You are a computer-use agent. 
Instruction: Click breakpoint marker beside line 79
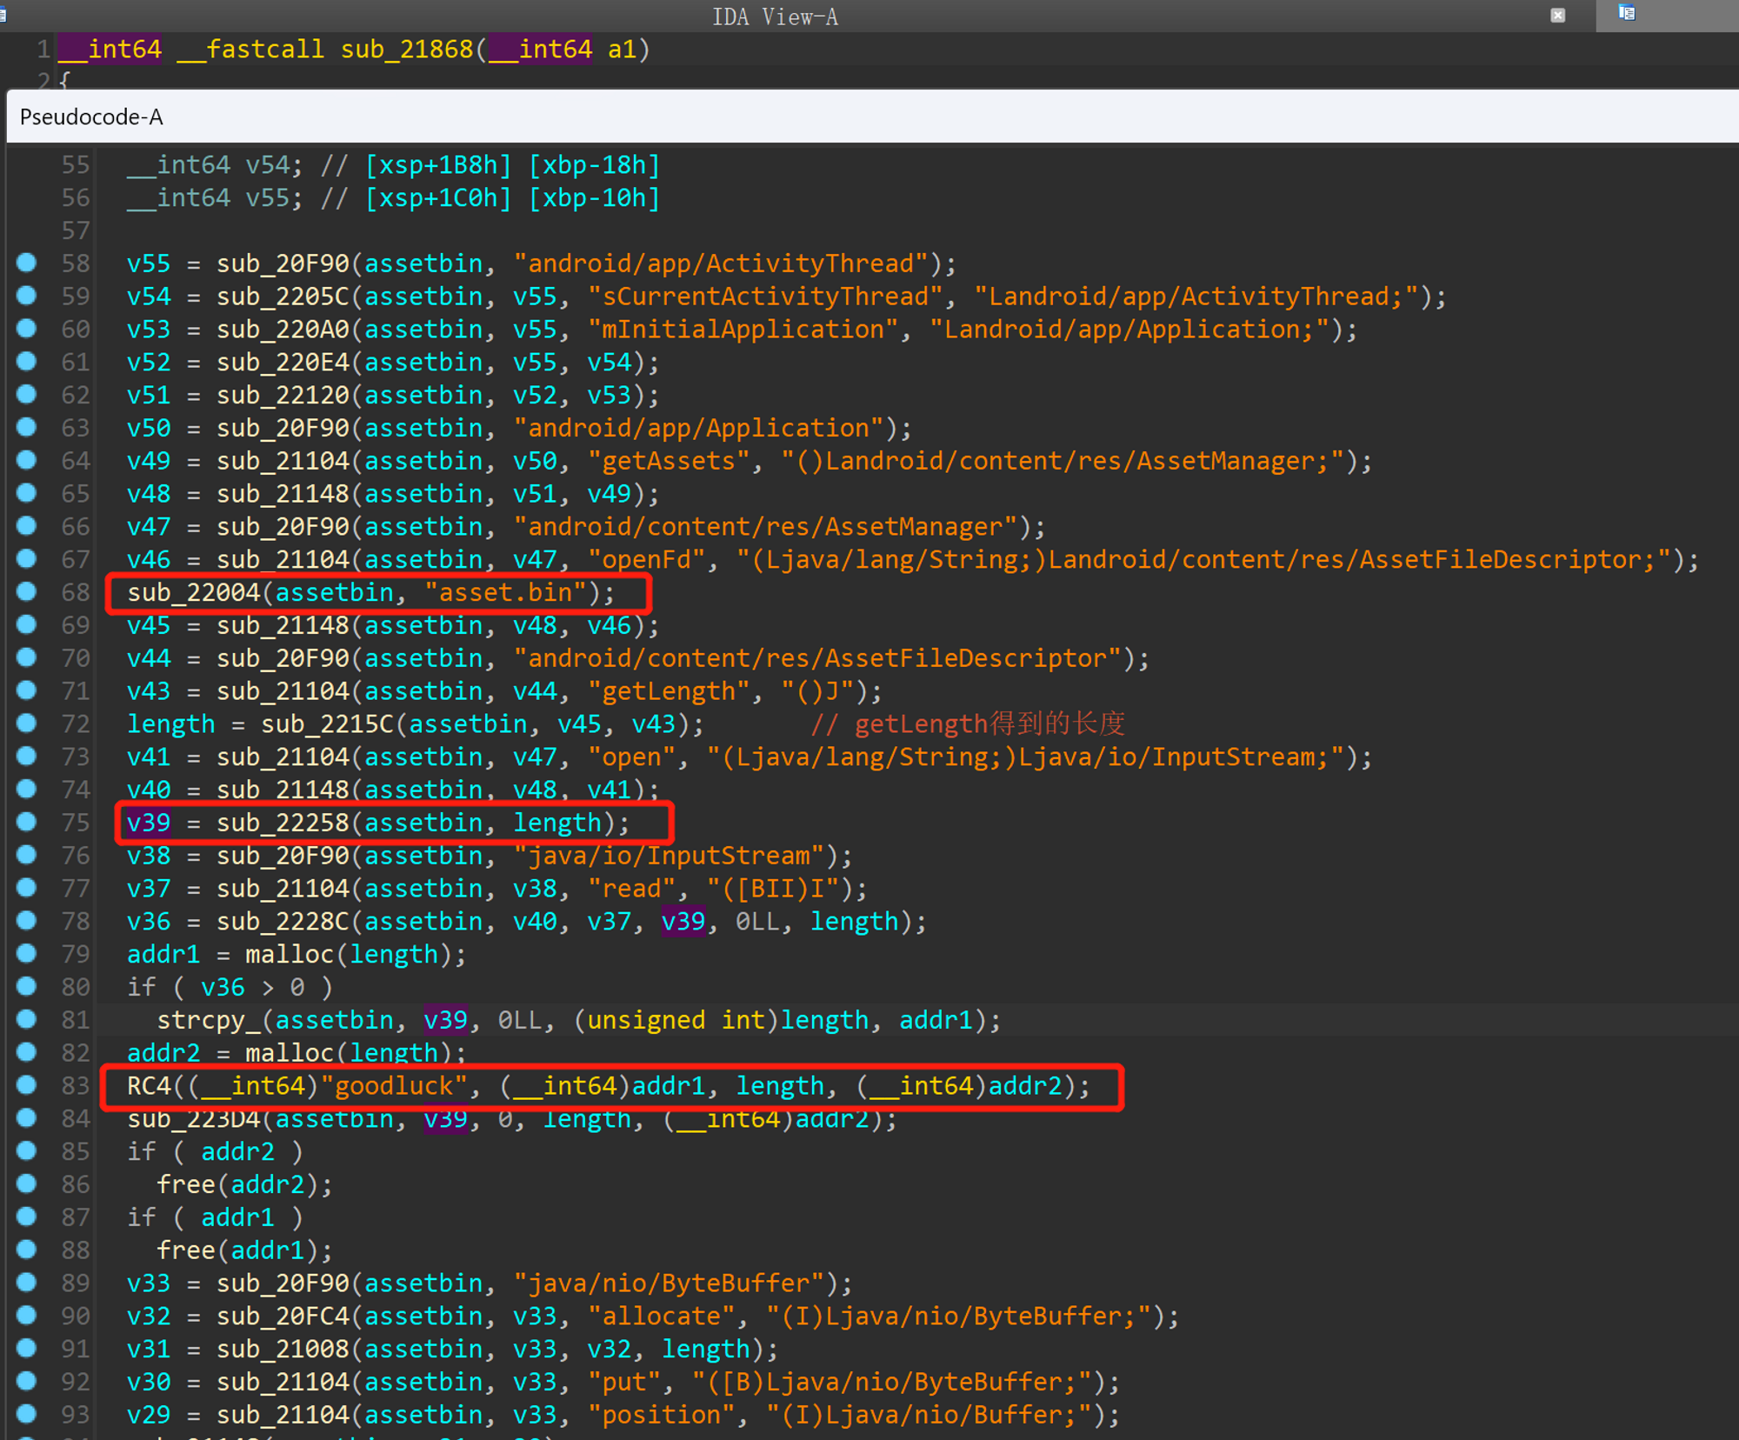pos(27,954)
